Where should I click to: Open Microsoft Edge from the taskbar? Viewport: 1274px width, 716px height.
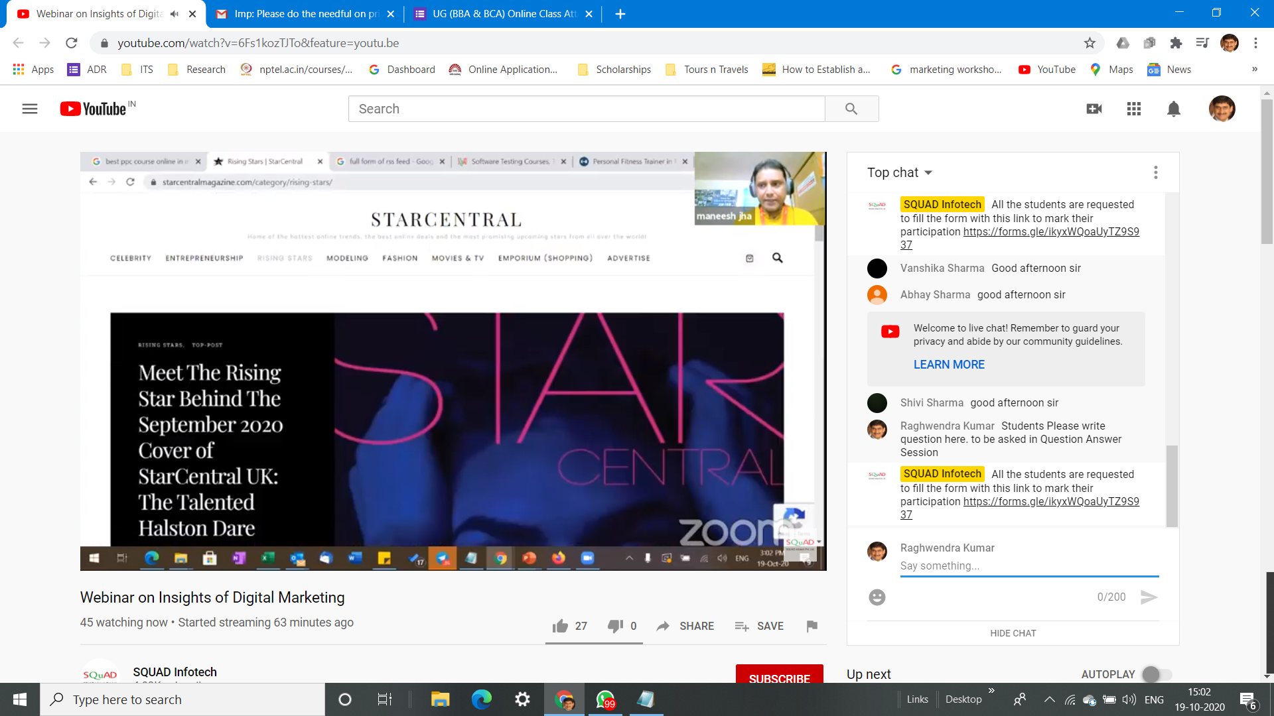(482, 699)
